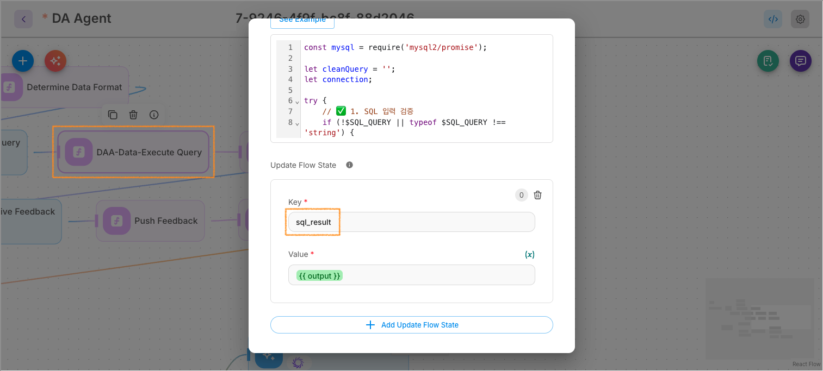Click the green checklist validation icon
This screenshot has width=823, height=371.
pos(768,61)
